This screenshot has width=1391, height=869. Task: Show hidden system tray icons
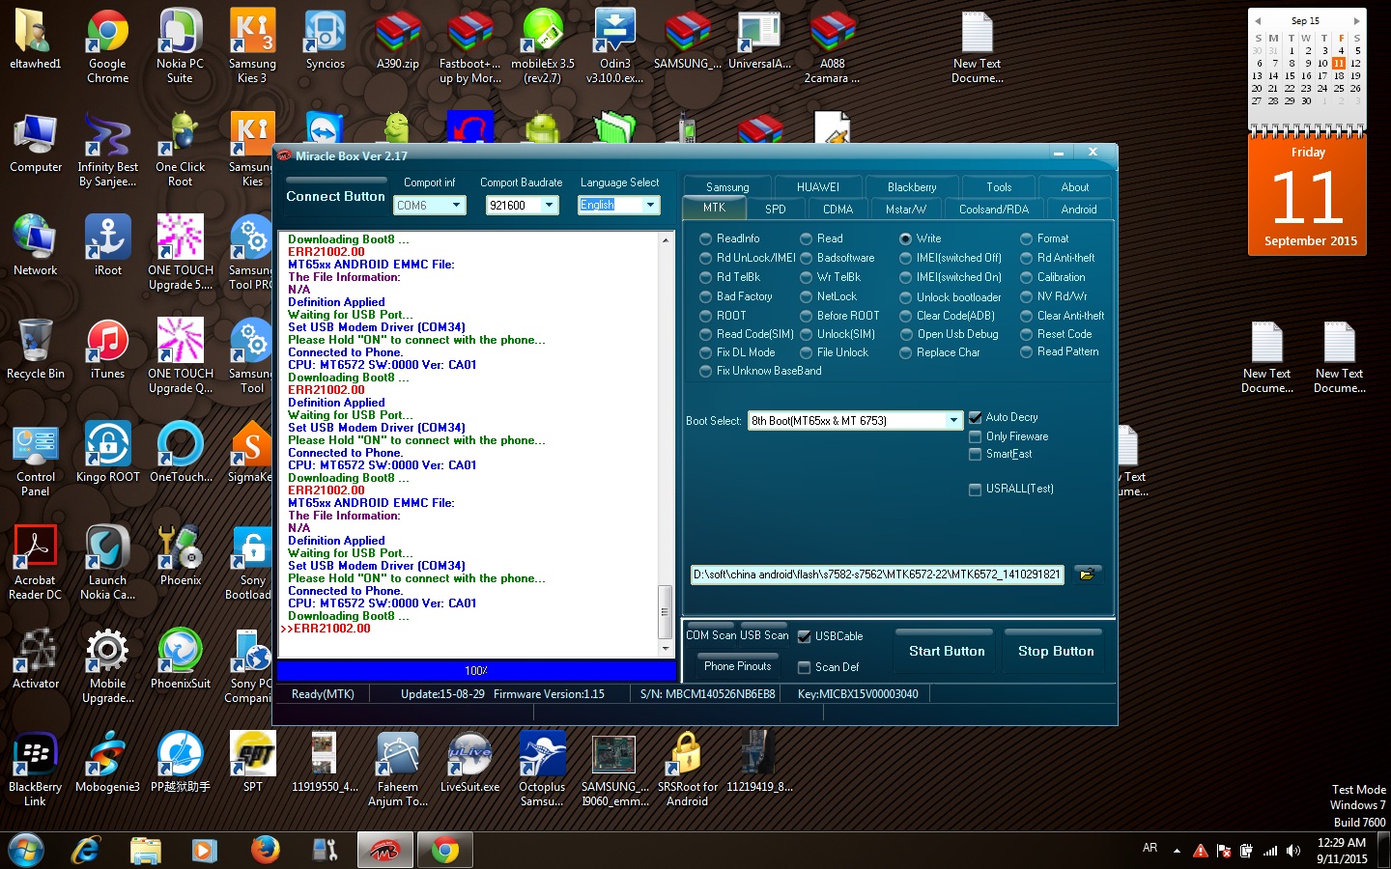coord(1177,851)
